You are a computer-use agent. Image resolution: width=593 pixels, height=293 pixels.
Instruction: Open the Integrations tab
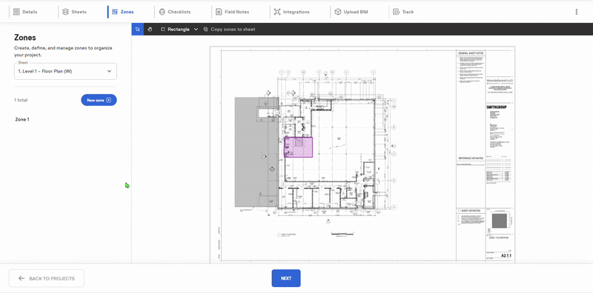click(291, 12)
